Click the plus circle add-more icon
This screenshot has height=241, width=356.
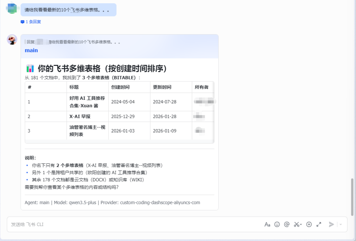tap(309, 224)
